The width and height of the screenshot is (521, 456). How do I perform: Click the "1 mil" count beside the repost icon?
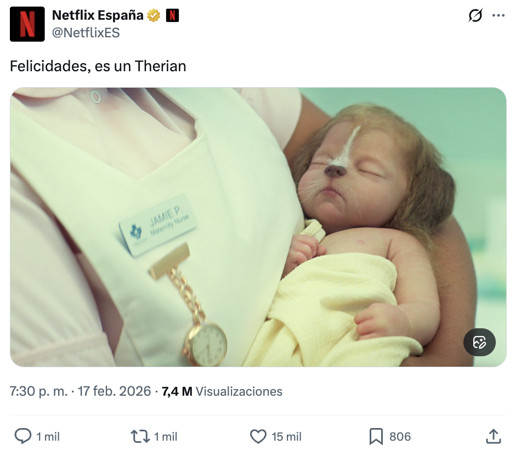[x=166, y=436]
